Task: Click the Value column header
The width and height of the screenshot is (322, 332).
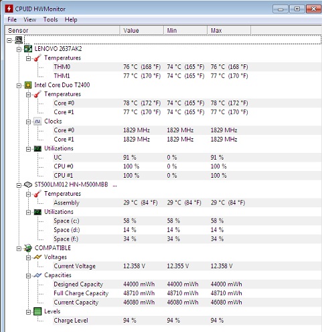Action: tap(141, 30)
